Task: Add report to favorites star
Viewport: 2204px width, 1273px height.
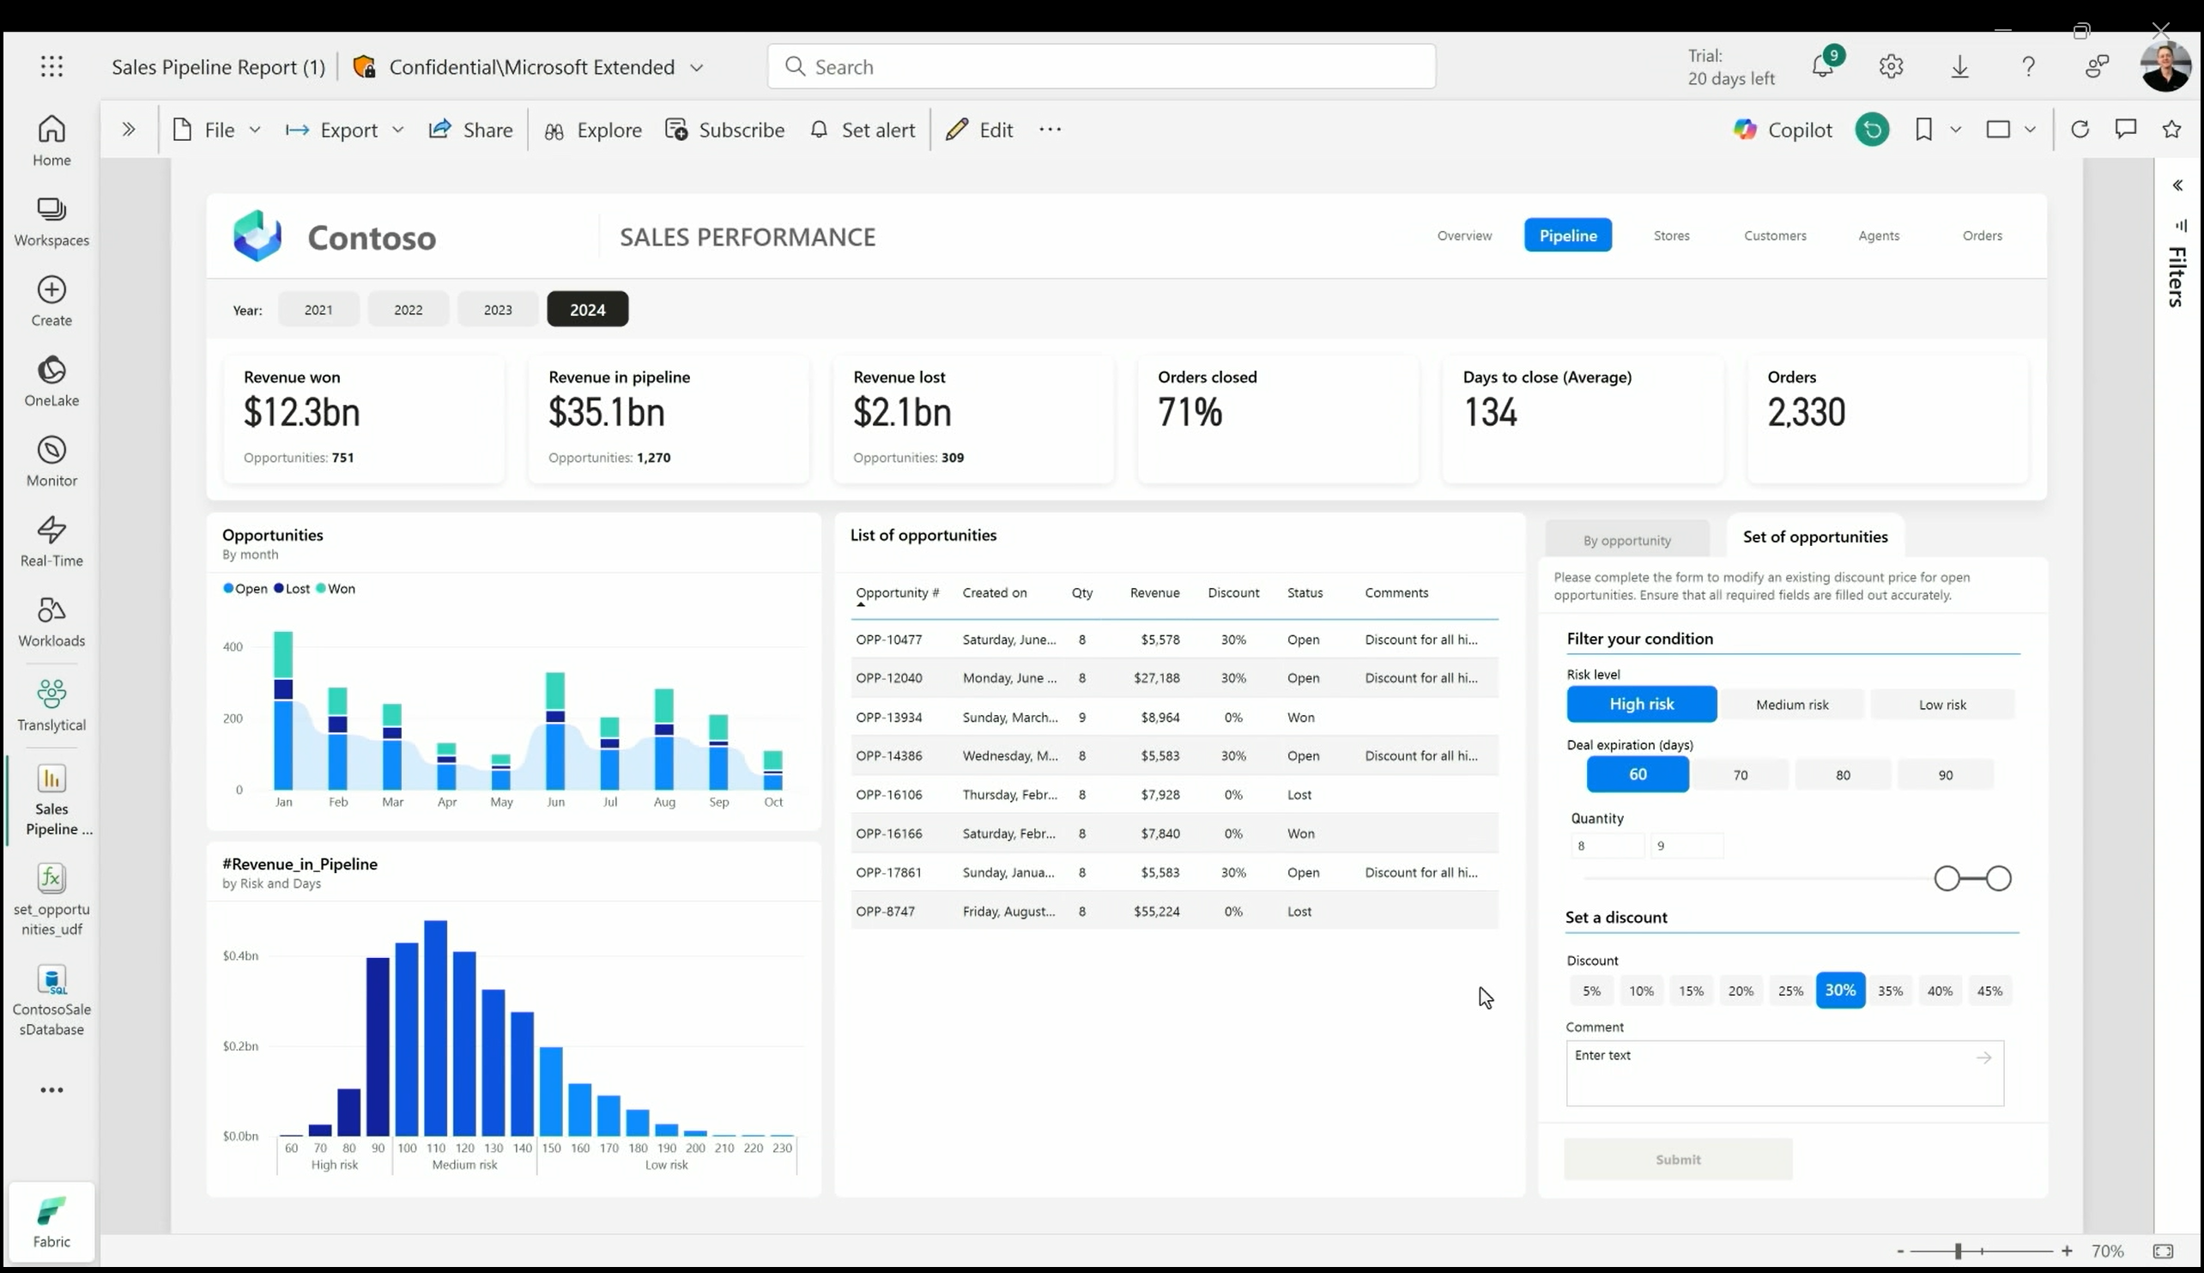Action: click(x=2171, y=130)
